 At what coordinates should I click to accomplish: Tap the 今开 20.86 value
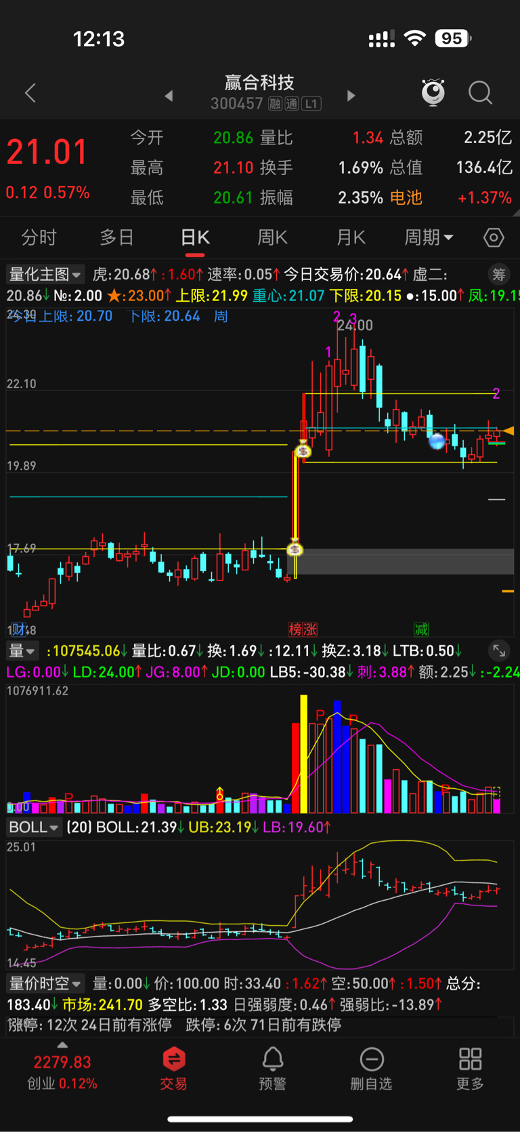(233, 138)
